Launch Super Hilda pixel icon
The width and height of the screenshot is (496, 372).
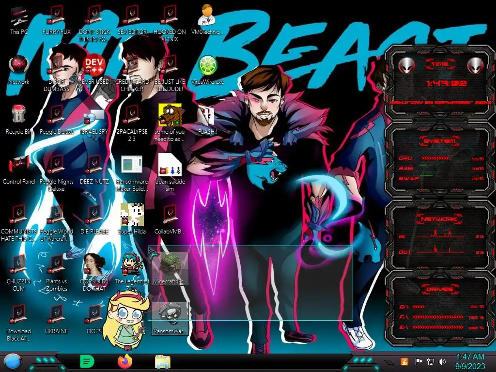point(132,219)
